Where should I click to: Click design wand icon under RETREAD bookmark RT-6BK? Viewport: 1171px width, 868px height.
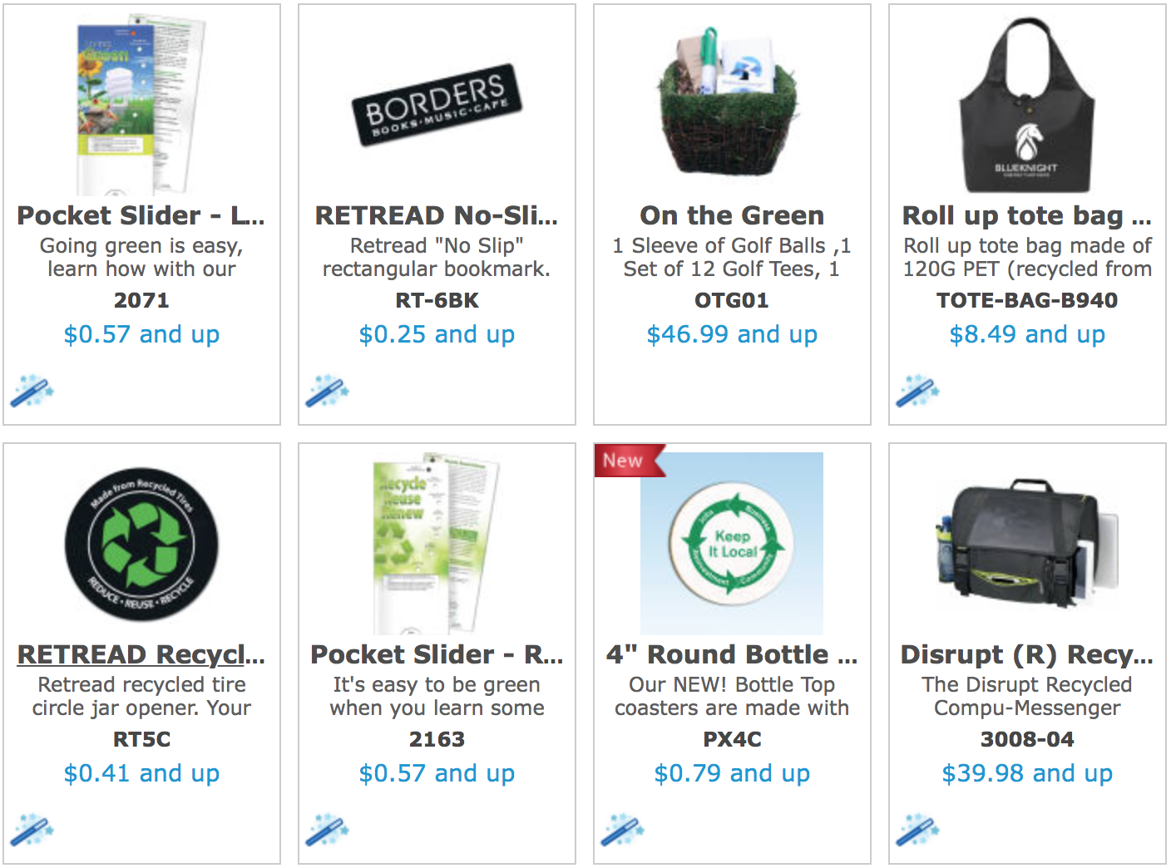(327, 391)
